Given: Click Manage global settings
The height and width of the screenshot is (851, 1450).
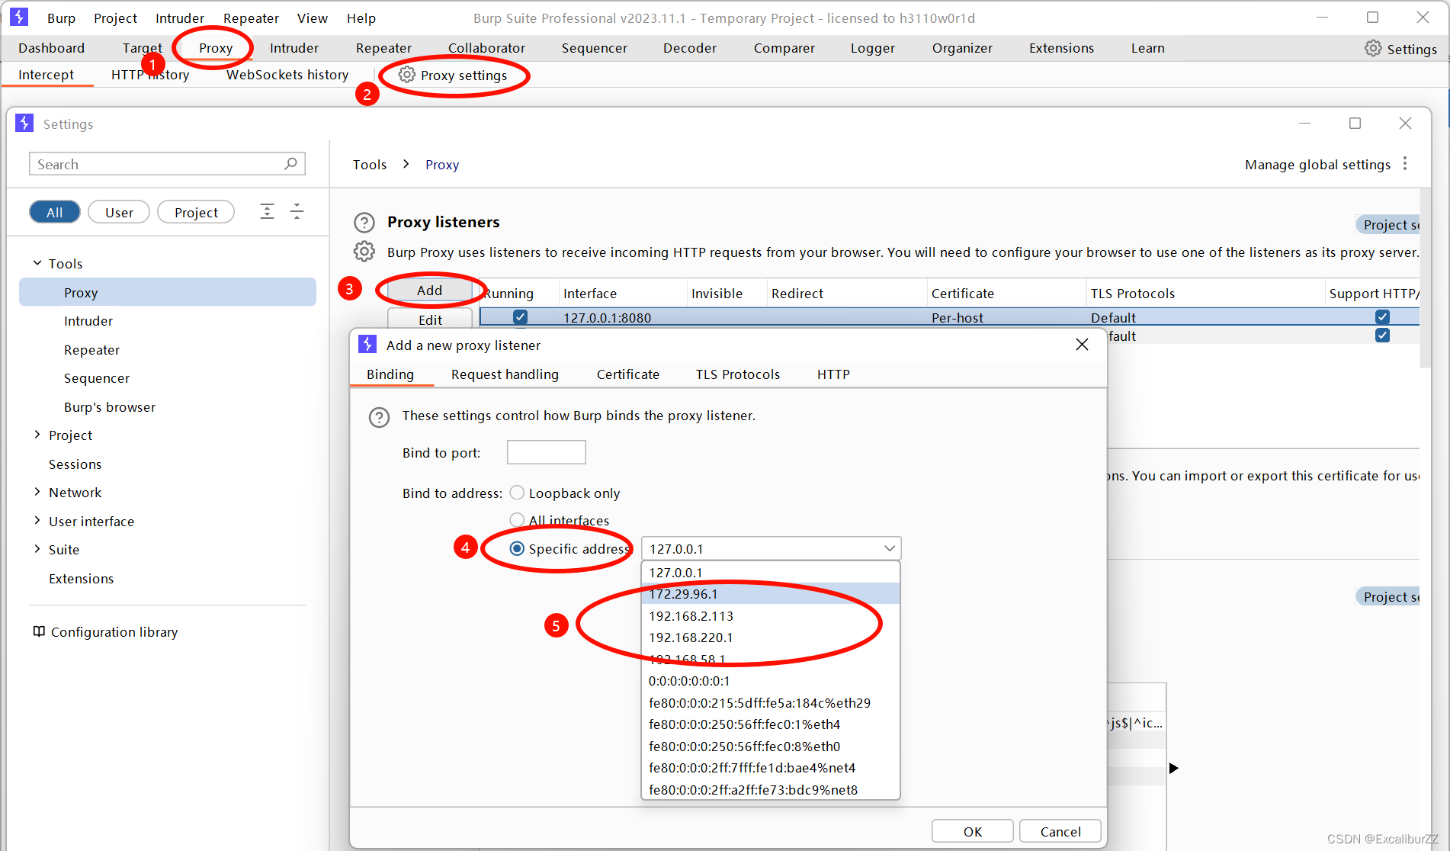Looking at the screenshot, I should (x=1317, y=165).
